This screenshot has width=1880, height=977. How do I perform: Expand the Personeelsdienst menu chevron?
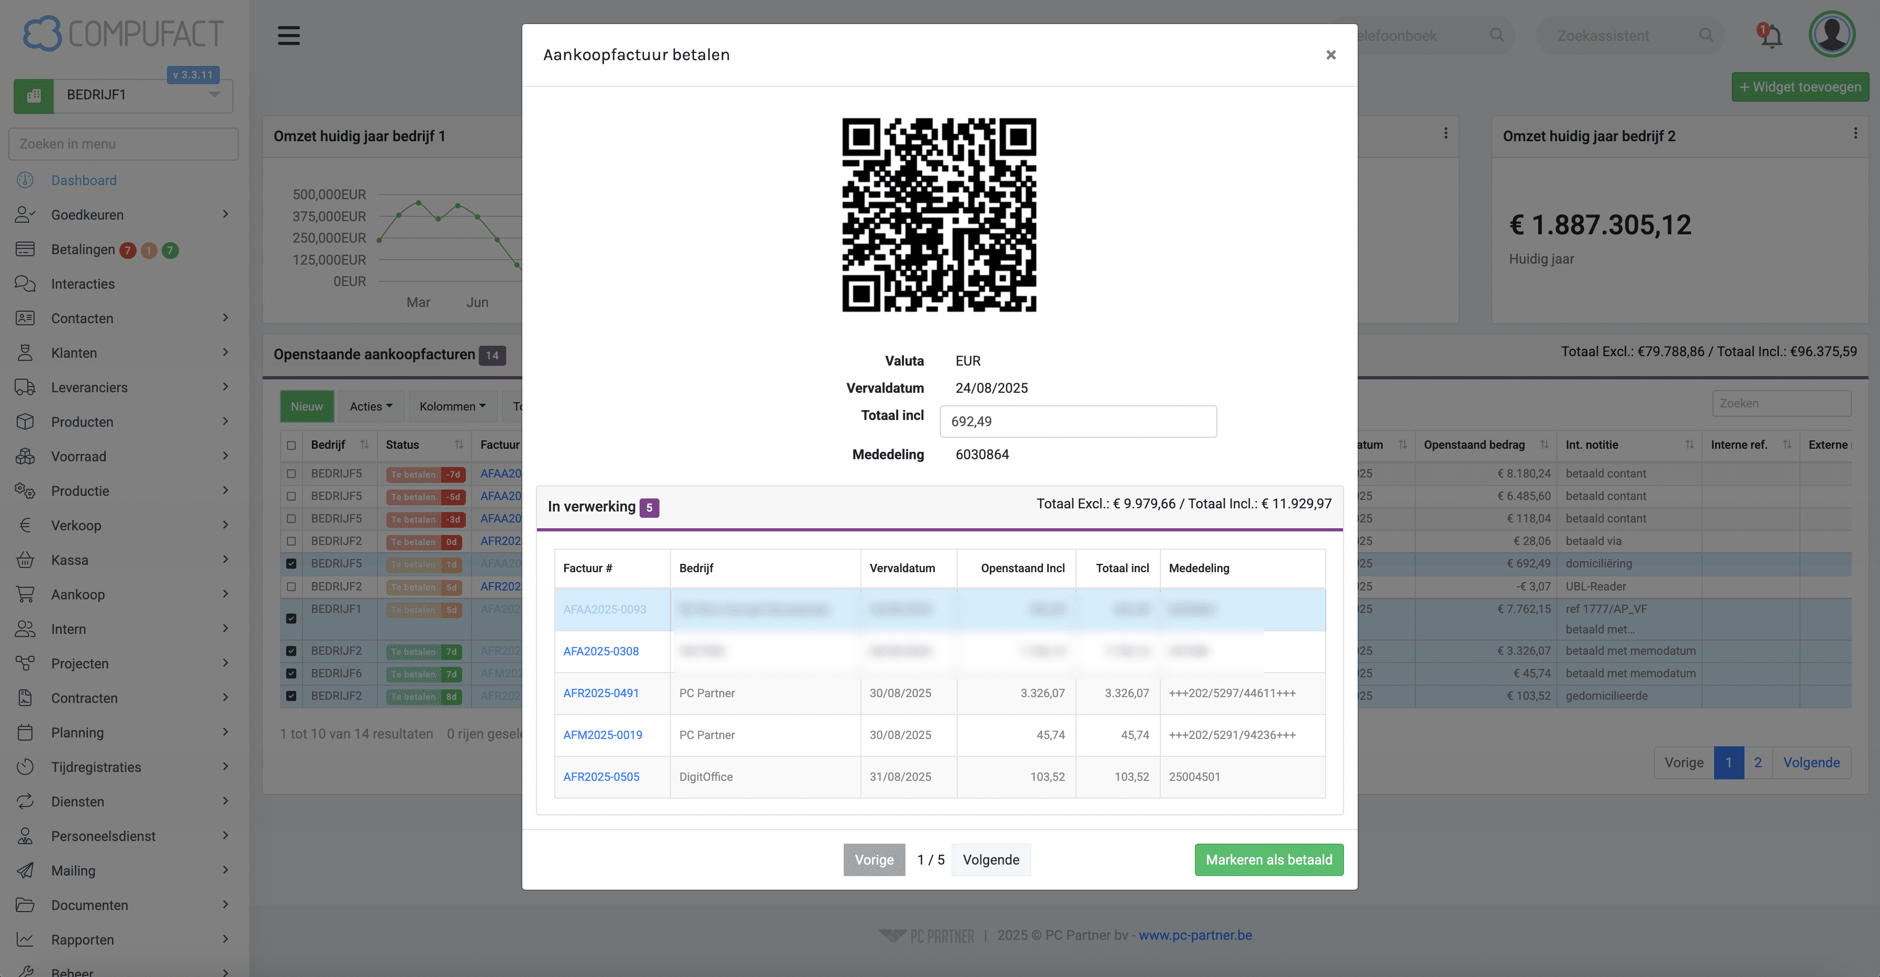[x=226, y=836]
